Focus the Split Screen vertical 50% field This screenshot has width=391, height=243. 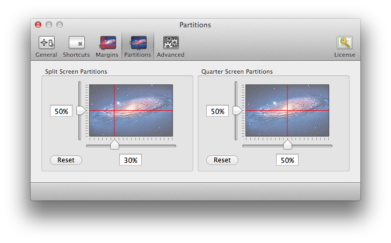pos(61,111)
